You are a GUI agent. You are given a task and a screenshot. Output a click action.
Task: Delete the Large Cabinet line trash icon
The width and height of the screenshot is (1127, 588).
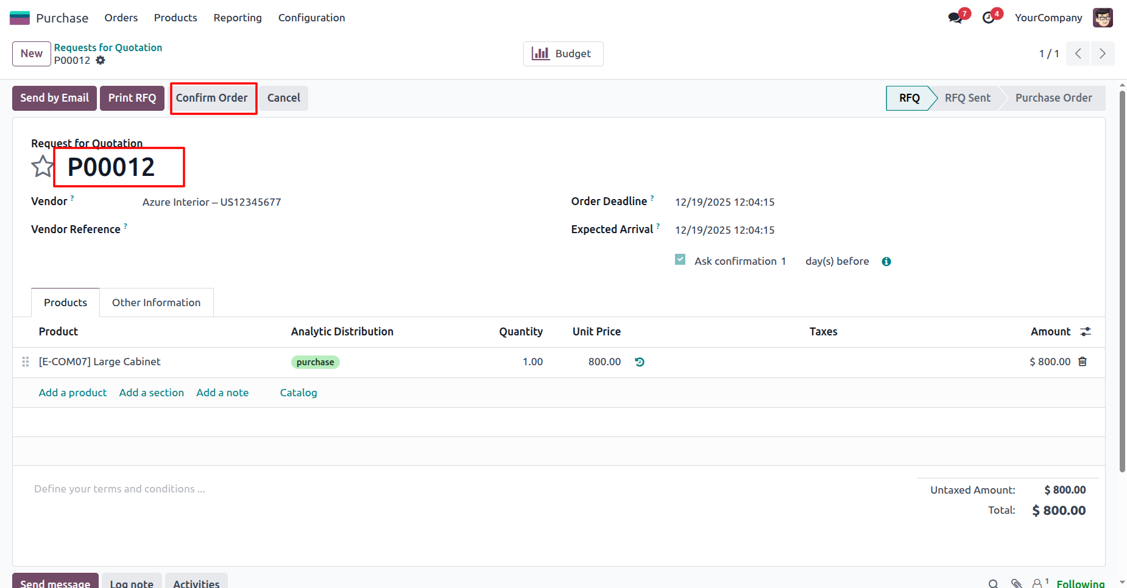point(1083,362)
